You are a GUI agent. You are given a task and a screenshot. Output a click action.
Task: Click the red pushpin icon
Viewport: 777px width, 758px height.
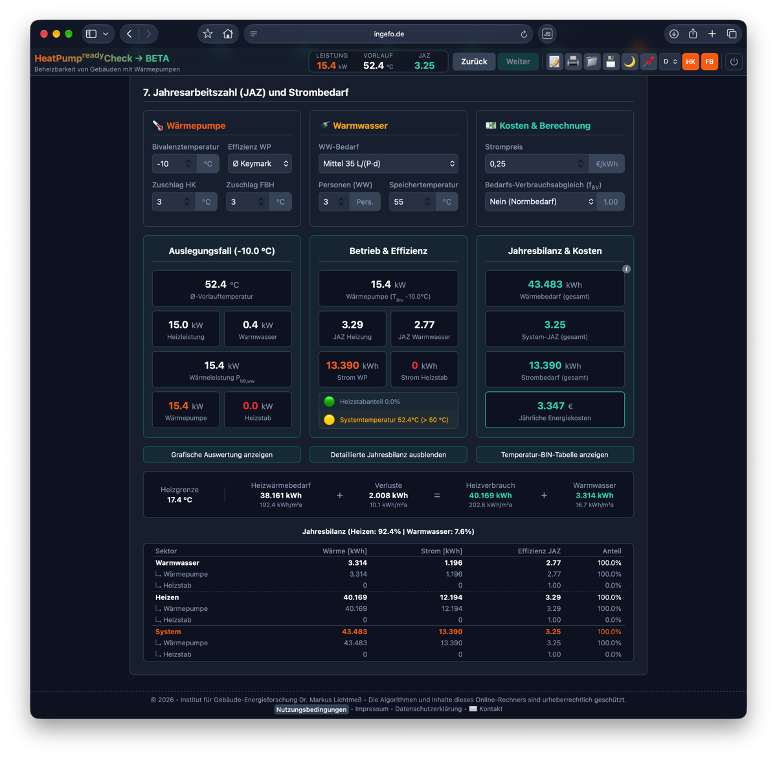[648, 62]
